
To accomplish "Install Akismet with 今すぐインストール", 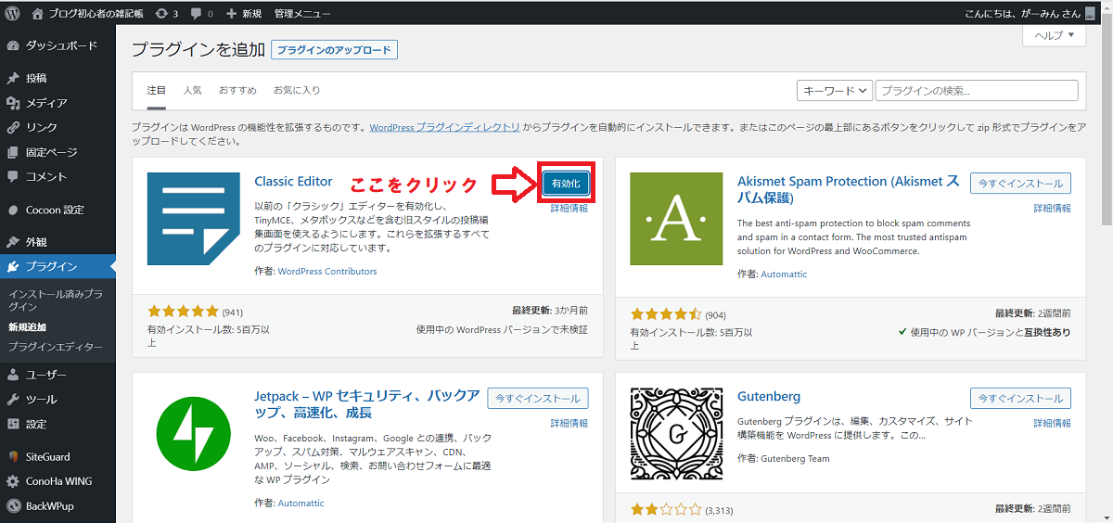I will pyautogui.click(x=1020, y=184).
